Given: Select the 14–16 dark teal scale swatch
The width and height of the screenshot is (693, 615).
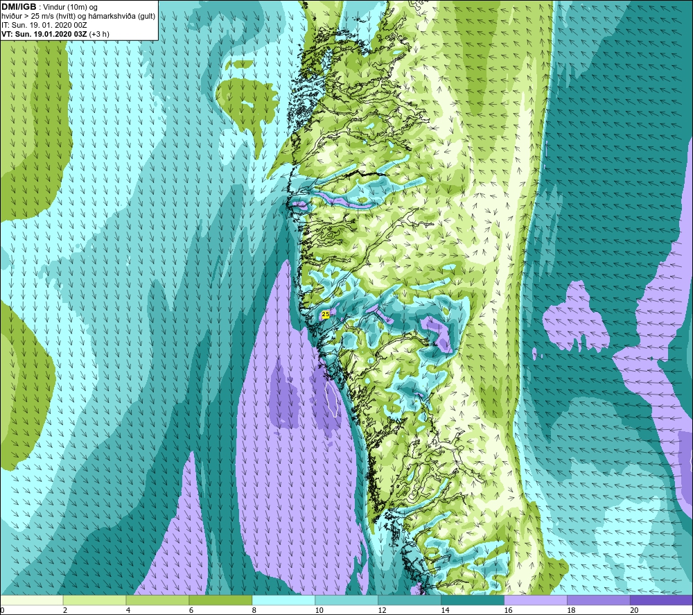Looking at the screenshot, I should tap(473, 600).
